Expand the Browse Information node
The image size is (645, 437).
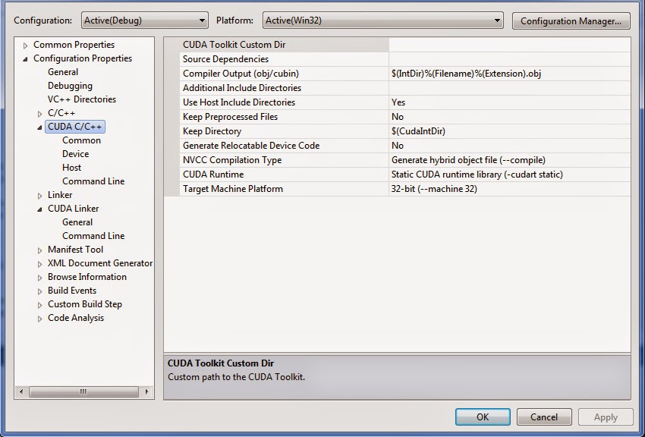tap(40, 278)
